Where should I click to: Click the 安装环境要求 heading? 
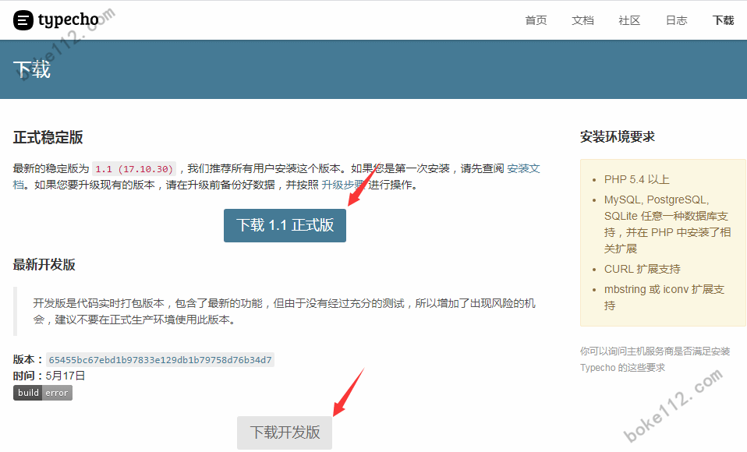pyautogui.click(x=617, y=136)
